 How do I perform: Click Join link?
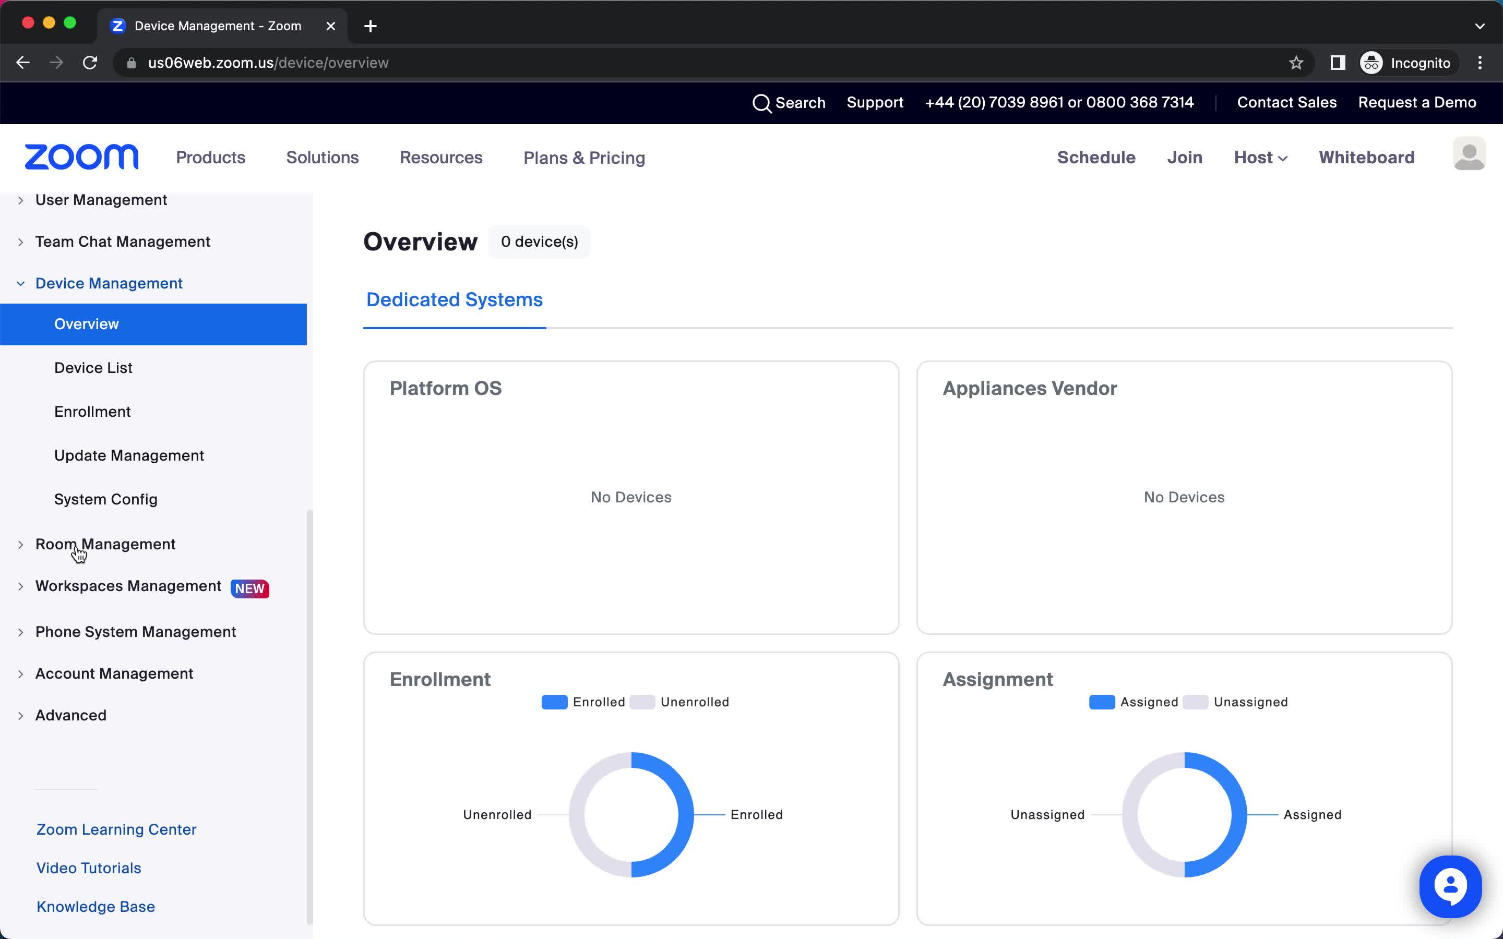(1184, 158)
